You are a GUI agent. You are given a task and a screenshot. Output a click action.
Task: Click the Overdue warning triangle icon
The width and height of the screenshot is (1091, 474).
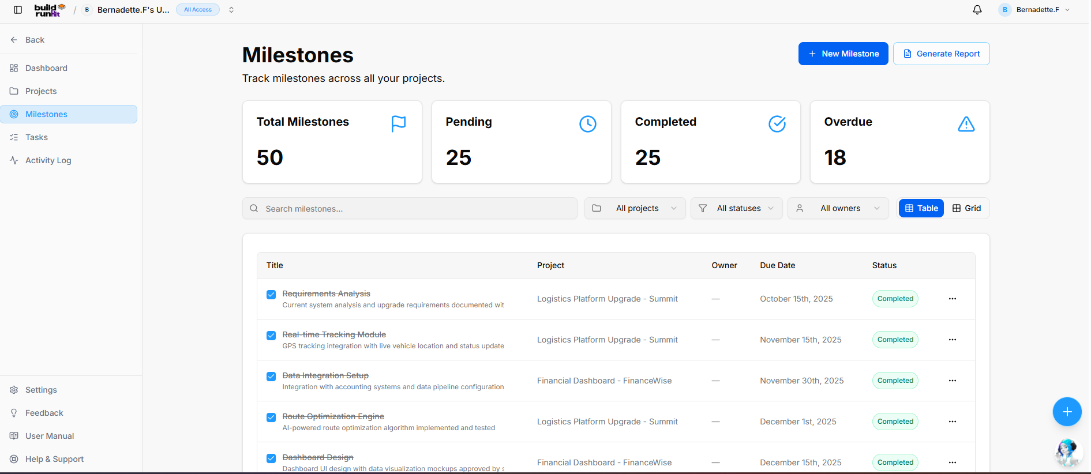[966, 124]
